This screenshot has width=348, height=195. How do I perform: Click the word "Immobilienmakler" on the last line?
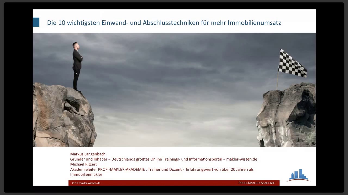86,175
